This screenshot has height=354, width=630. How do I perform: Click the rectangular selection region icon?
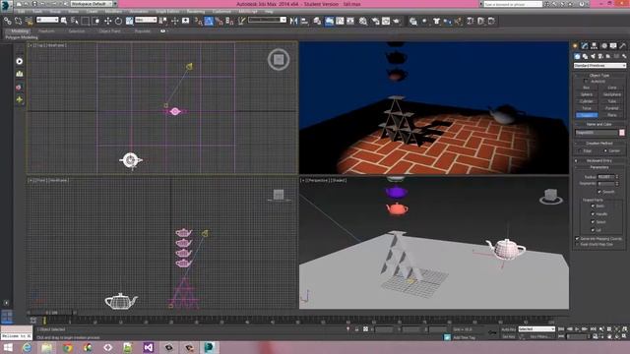pos(86,21)
